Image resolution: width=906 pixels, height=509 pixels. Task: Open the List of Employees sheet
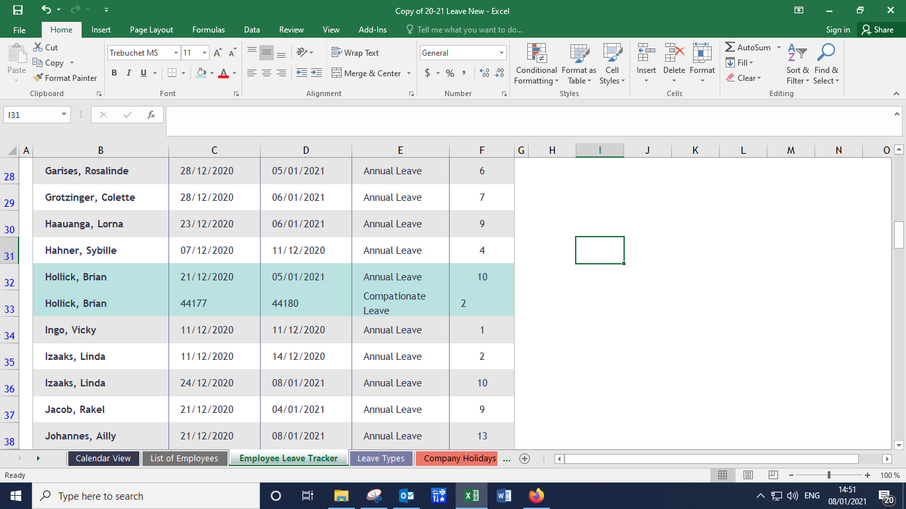pyautogui.click(x=184, y=458)
